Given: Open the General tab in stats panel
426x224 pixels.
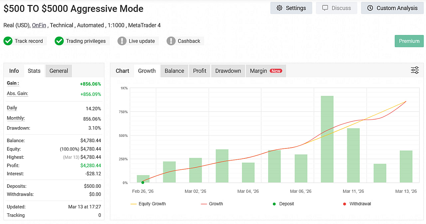Looking at the screenshot, I should click(x=59, y=71).
